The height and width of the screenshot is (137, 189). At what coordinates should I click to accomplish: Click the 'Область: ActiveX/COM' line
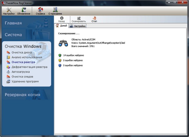[83, 40]
